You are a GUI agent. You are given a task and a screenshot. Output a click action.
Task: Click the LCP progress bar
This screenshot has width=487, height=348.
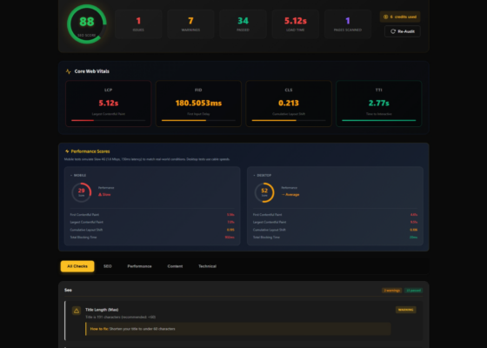(108, 120)
